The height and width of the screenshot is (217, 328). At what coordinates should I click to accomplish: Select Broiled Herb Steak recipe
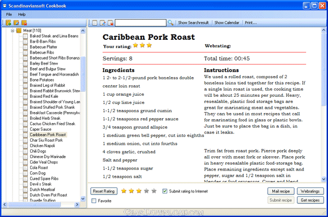(x=45, y=118)
